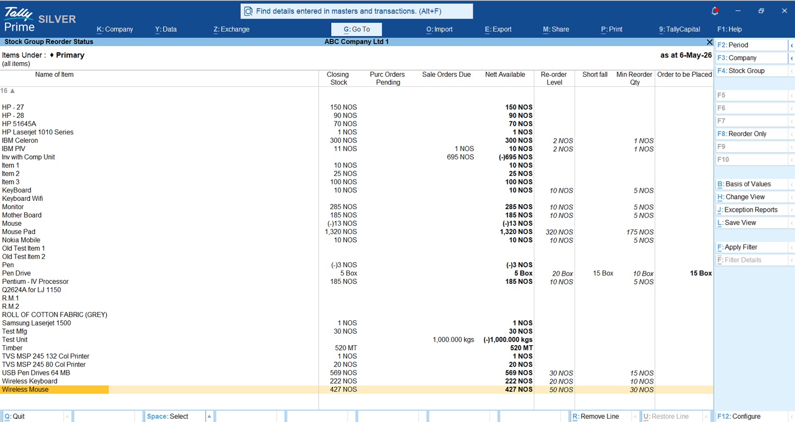Minimize the TallyPrime window
Viewport: 795px width, 422px height.
(738, 11)
